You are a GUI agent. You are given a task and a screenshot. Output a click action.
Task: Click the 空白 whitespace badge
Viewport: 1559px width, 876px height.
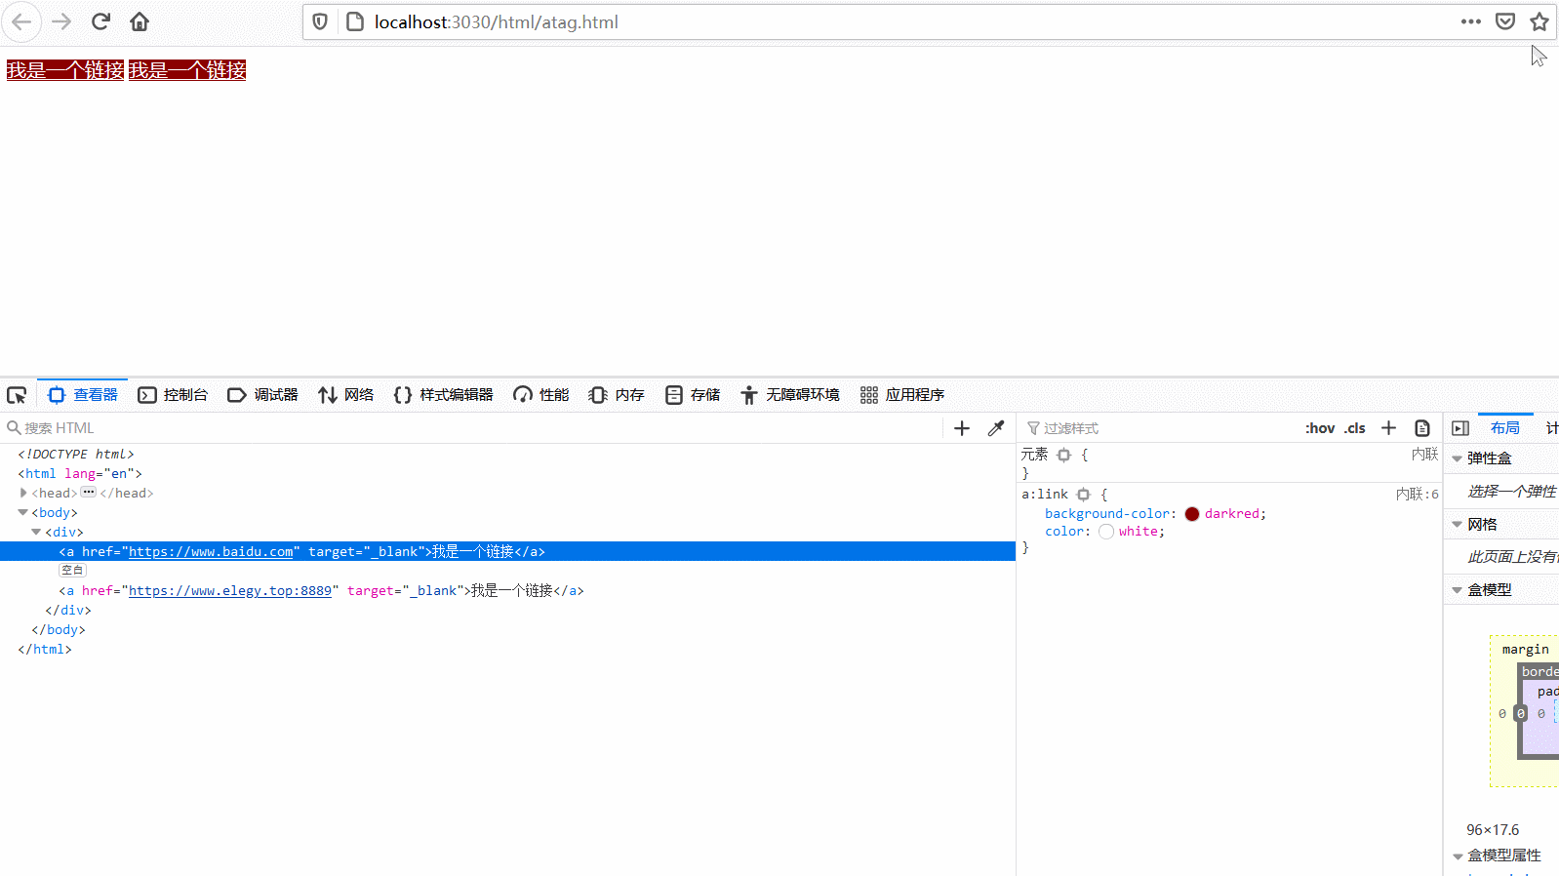tap(72, 571)
